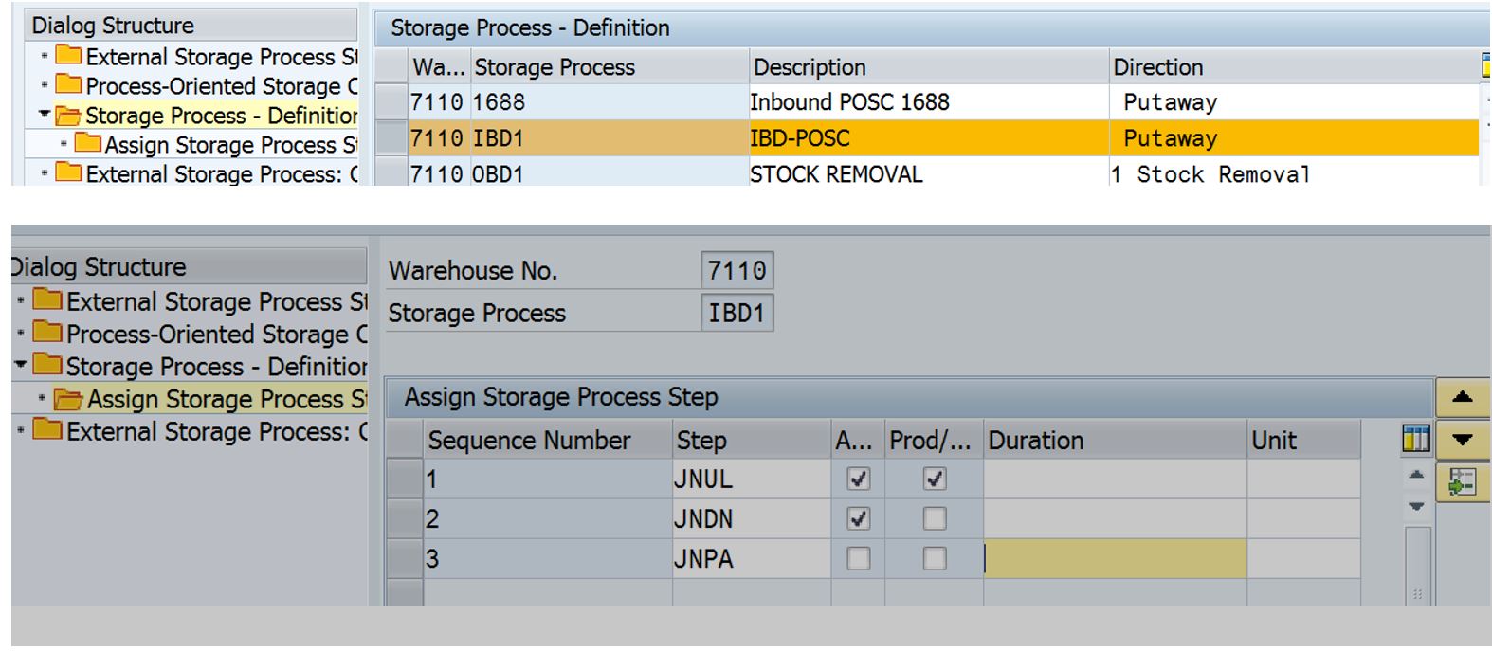1492x651 pixels.
Task: Click the row selector beside the IBD1 storage process
Action: [x=391, y=138]
